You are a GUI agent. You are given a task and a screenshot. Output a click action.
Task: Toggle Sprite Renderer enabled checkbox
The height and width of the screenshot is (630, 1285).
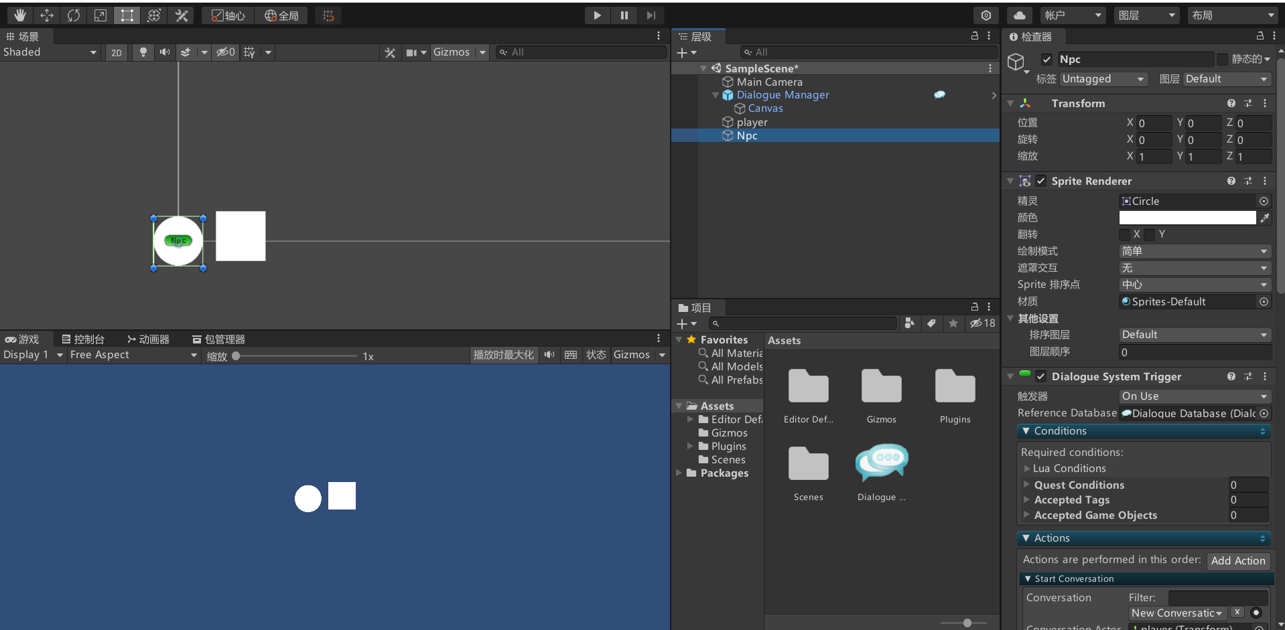click(1040, 181)
